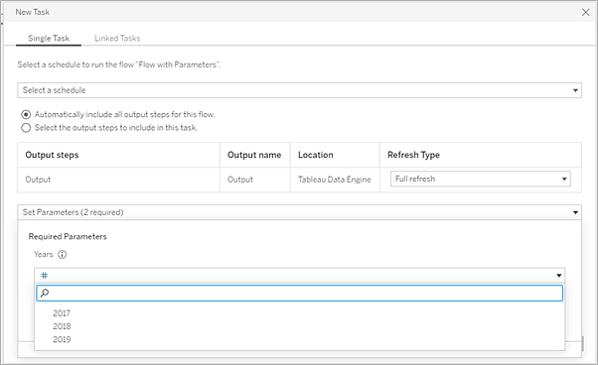This screenshot has height=365, width=598.
Task: Switch to the Linked Tasks tab
Action: tap(117, 38)
